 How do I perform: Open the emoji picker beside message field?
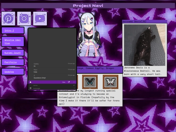click(30, 88)
